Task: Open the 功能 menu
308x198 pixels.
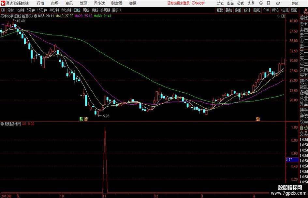Action: pyautogui.click(x=220, y=3)
